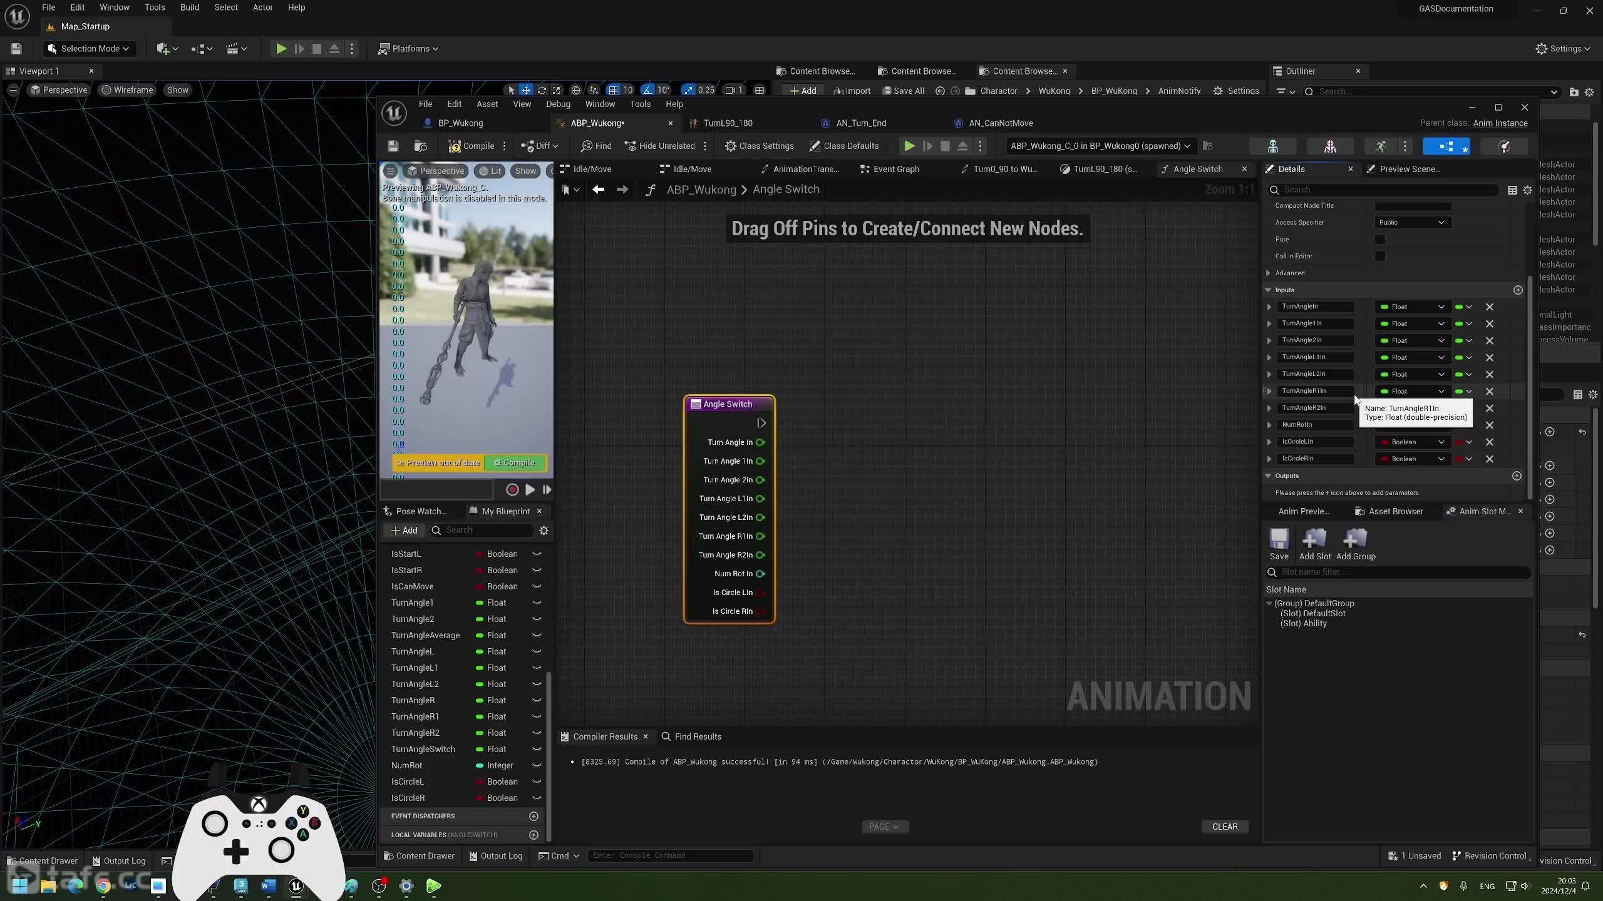Collapse the Inputs section

(1268, 290)
